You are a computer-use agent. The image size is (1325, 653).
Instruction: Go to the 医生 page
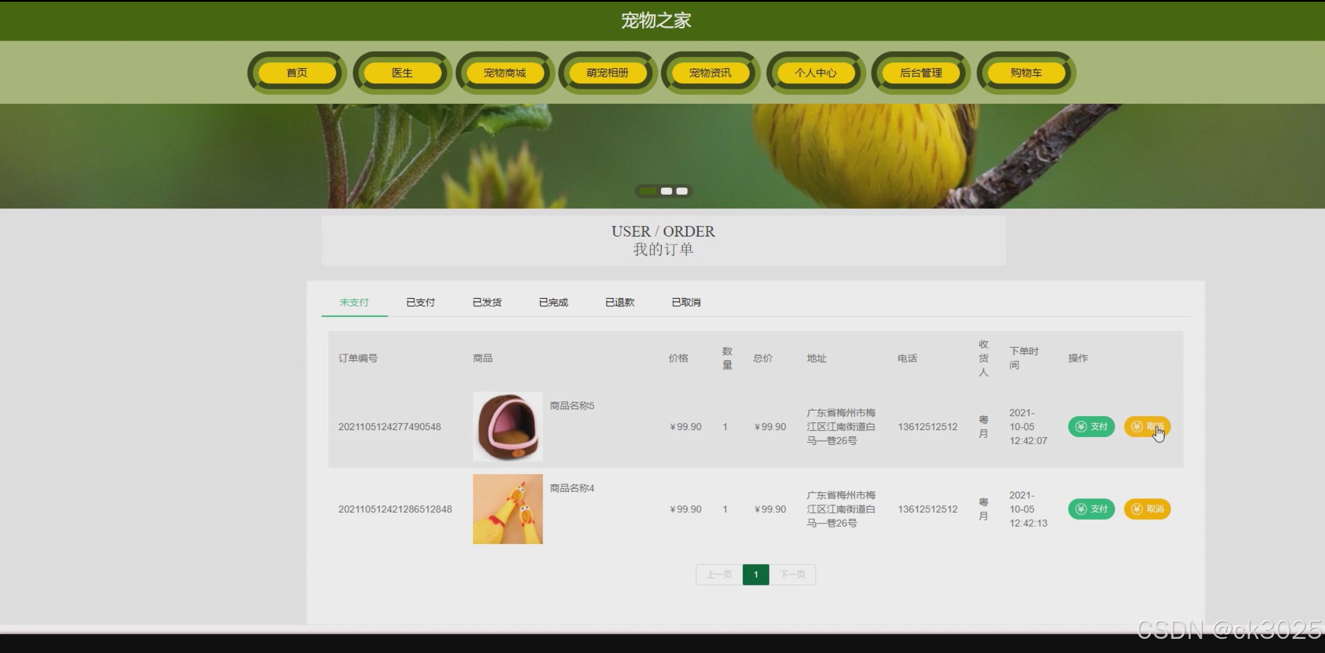(x=402, y=73)
